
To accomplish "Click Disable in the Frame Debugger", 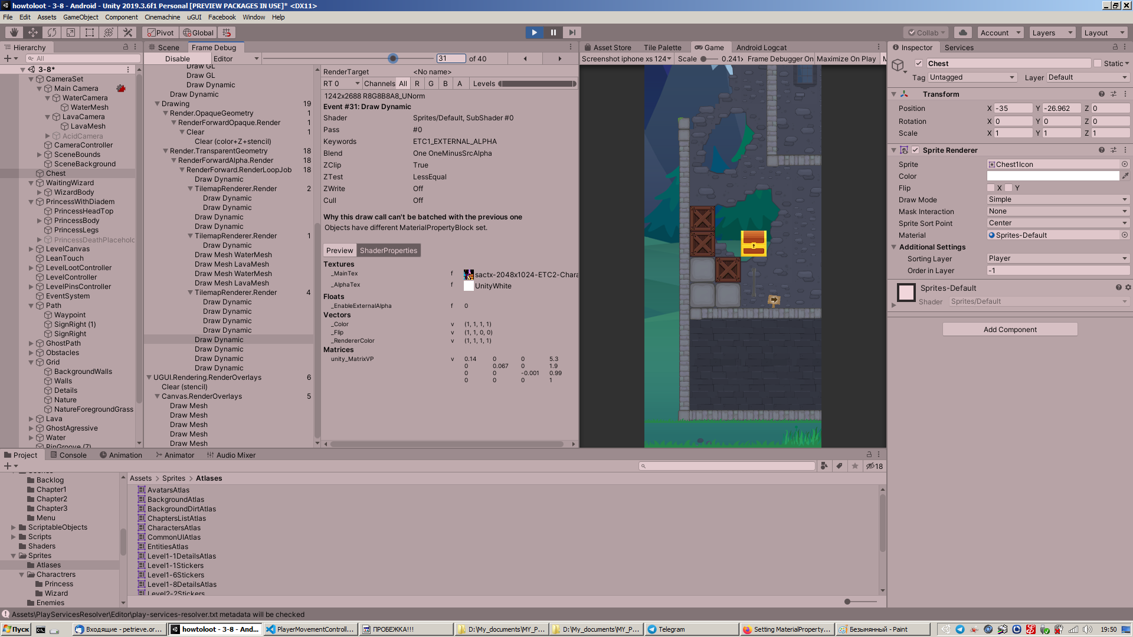I will pos(176,58).
